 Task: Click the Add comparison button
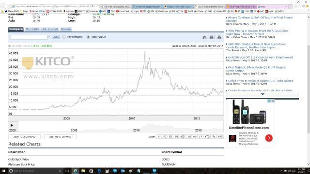tap(56, 37)
